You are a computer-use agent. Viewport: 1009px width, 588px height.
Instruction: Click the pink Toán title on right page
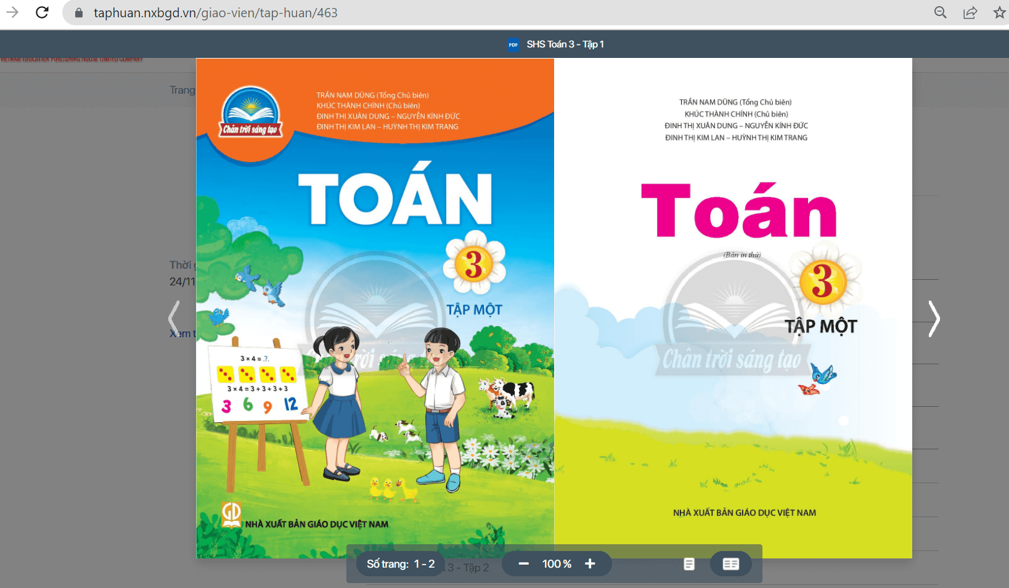click(739, 210)
